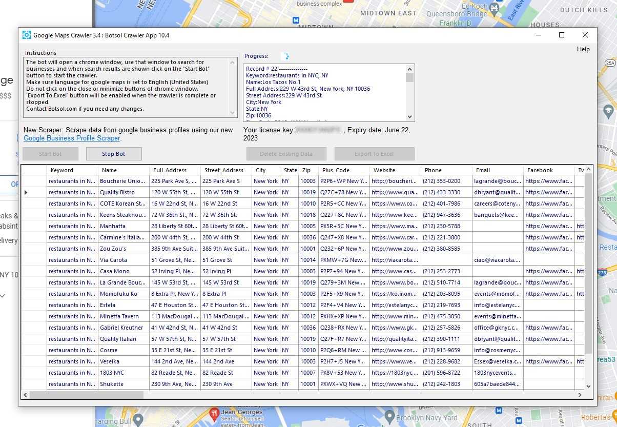The image size is (617, 427).
Task: Click the Full_Address column header
Action: (x=175, y=170)
